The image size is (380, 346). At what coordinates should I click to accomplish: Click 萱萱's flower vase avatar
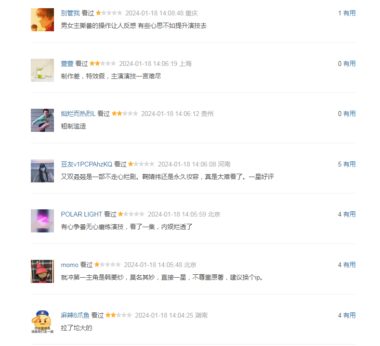(42, 70)
